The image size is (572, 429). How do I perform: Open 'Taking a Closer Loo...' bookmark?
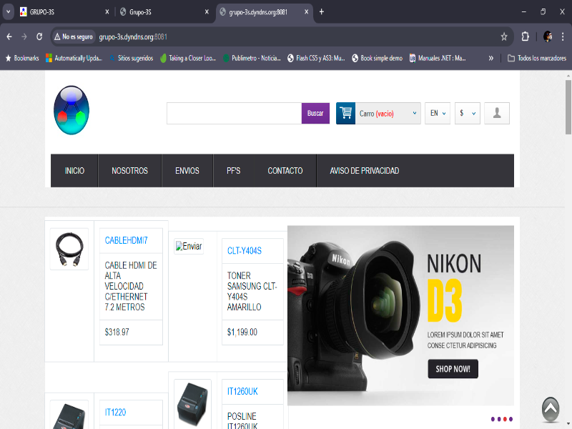(188, 59)
